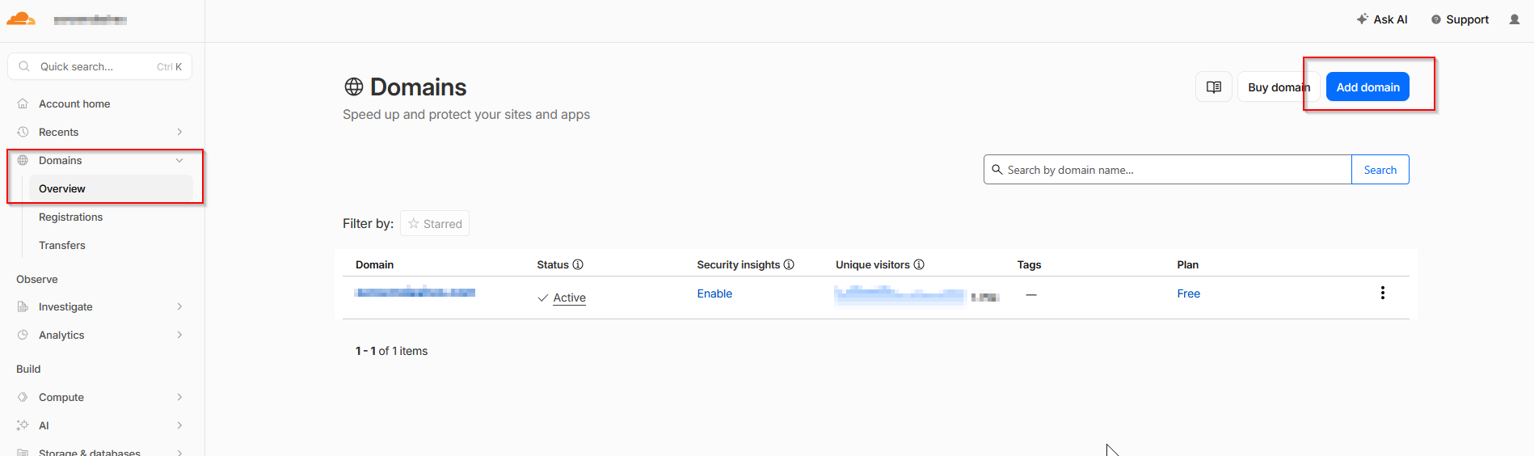Open the blurred domain name link
This screenshot has width=1534, height=456.
point(415,292)
